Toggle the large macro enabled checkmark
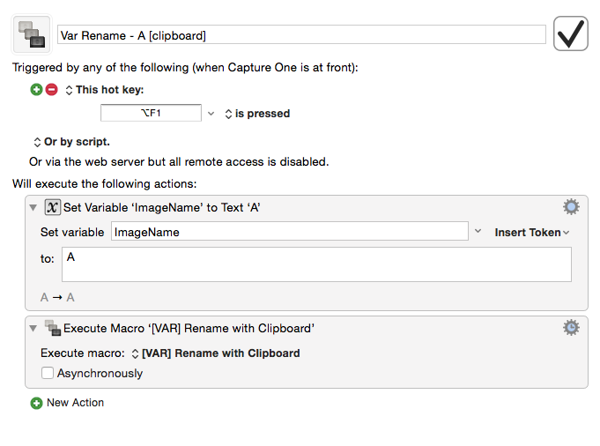Viewport: 600px width, 446px height. click(x=571, y=33)
